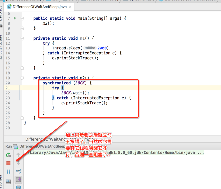This screenshot has width=221, height=189.
Task: Click the 'Run' panel label
Action: coord(9,146)
